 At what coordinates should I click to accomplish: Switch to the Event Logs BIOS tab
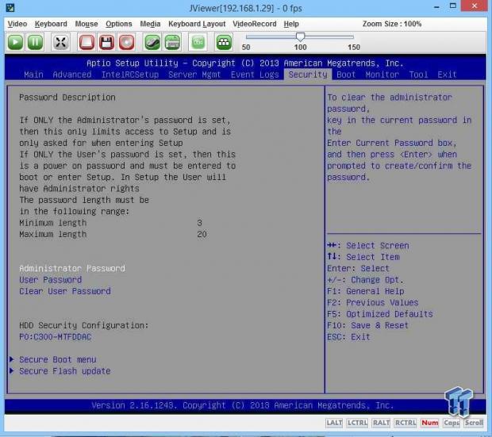(255, 75)
